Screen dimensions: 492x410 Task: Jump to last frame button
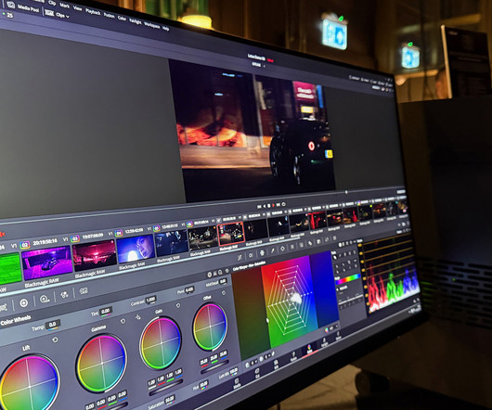(x=278, y=205)
